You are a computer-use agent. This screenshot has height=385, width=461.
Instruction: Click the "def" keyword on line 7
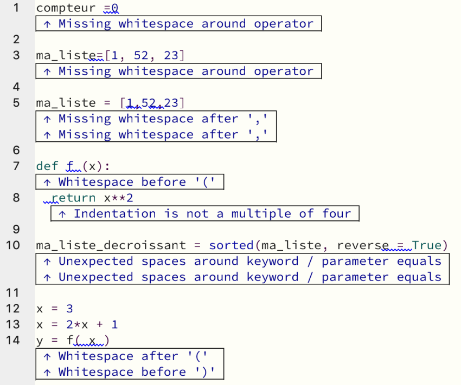(x=47, y=166)
